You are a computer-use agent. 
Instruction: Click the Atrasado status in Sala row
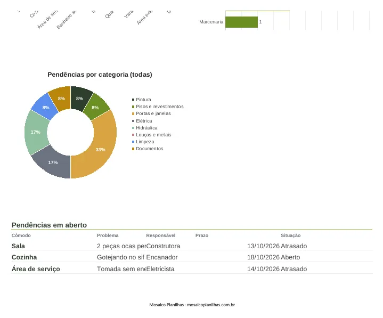[x=294, y=246]
